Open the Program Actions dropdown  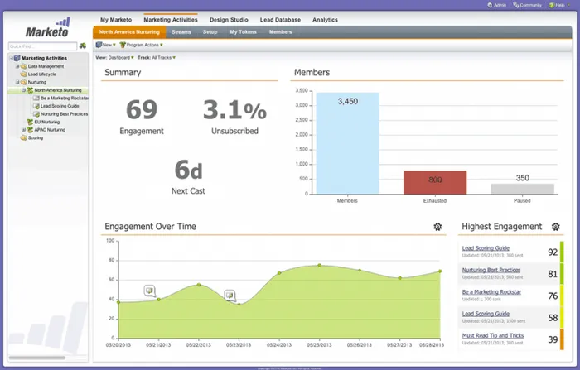(143, 45)
